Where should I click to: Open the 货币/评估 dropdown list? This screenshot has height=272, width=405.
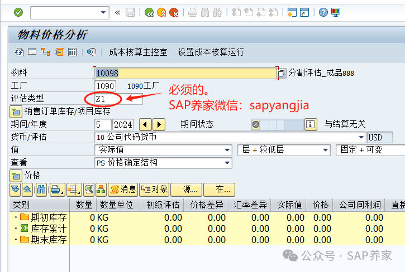361,137
